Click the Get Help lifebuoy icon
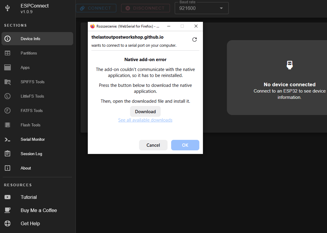 point(7,223)
